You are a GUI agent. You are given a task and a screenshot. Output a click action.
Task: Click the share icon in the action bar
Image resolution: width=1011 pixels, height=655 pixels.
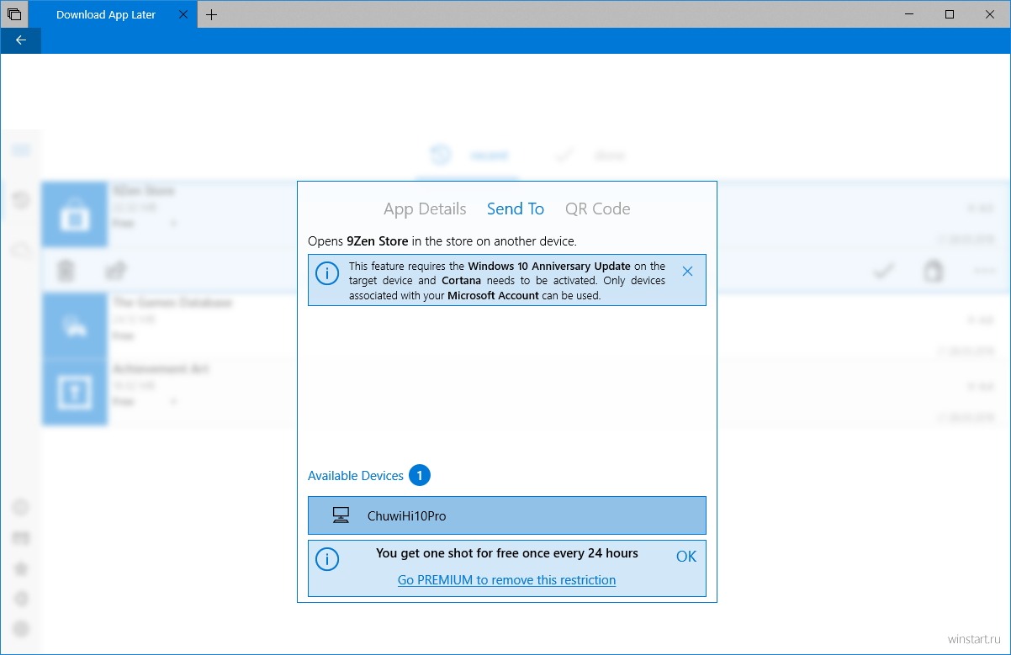115,271
